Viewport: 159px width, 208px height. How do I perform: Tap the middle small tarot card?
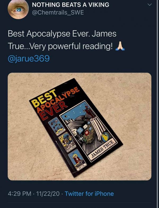click(67, 142)
